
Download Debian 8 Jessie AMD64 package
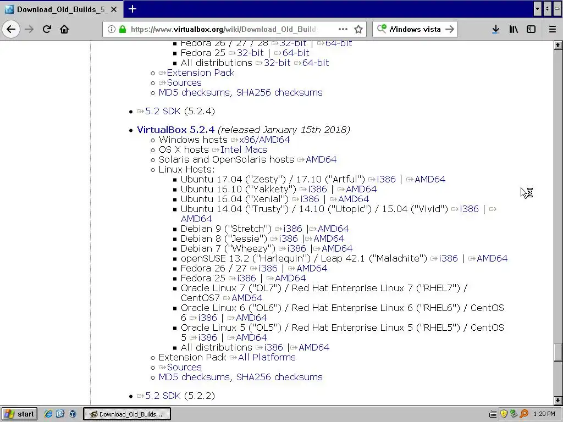[329, 238]
